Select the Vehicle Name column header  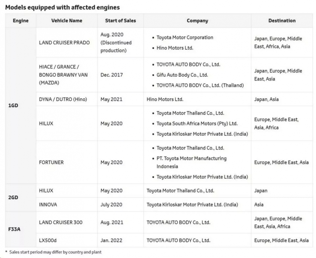click(67, 21)
